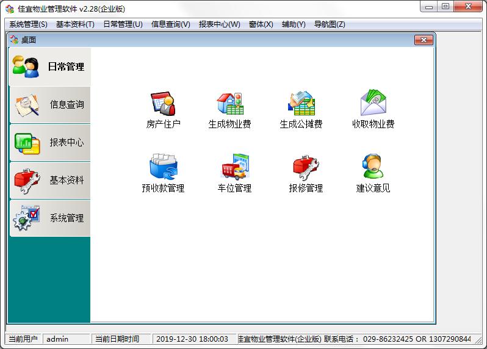487x349 pixels.
Task: Close the 桌面 inner window
Action: (x=424, y=40)
